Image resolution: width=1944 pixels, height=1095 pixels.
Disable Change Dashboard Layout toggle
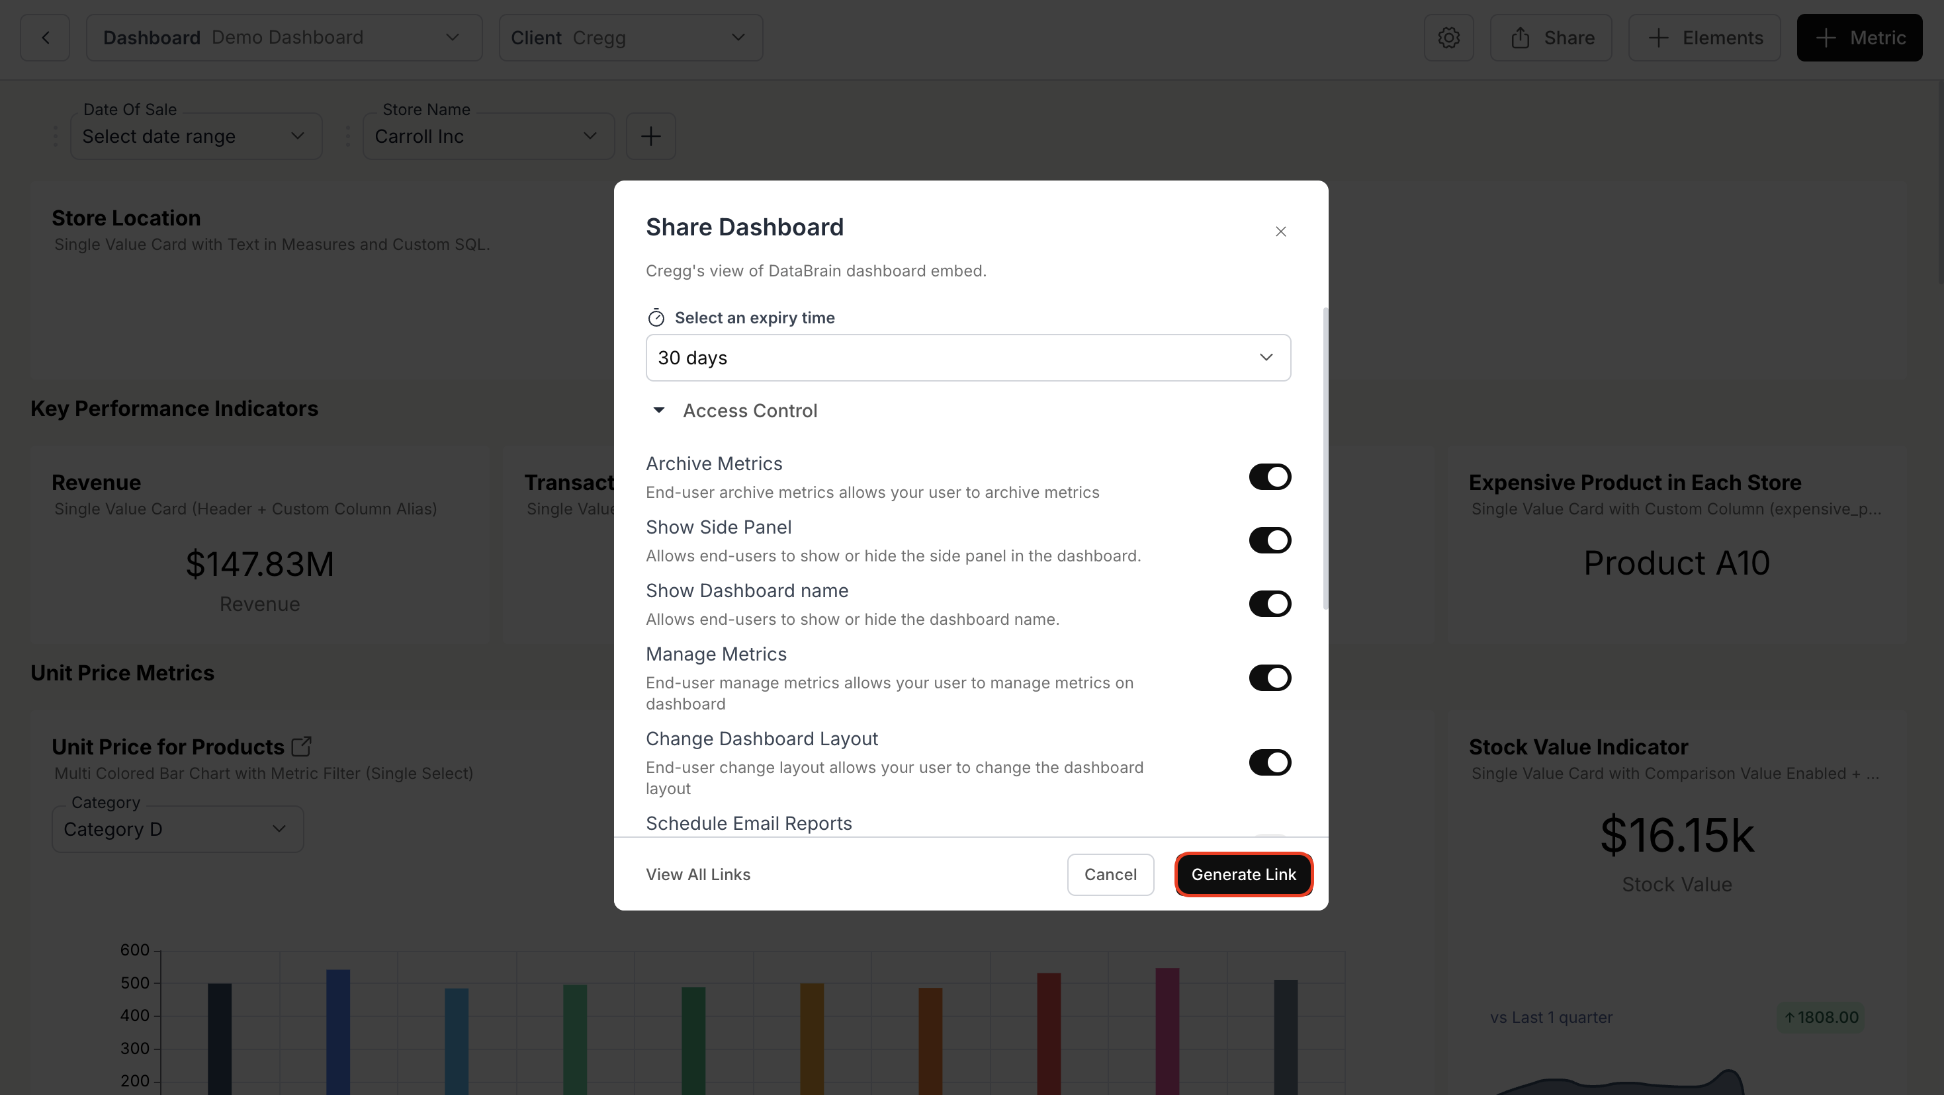1269,762
